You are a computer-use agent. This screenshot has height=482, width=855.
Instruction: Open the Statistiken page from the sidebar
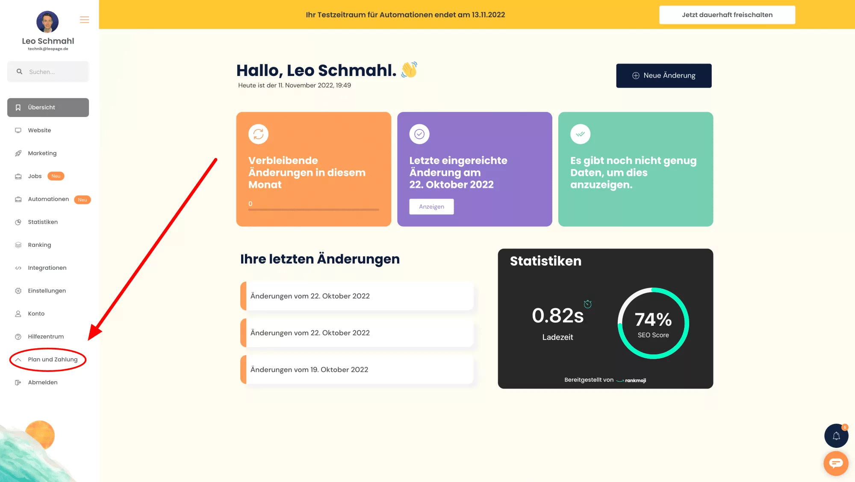pos(43,222)
